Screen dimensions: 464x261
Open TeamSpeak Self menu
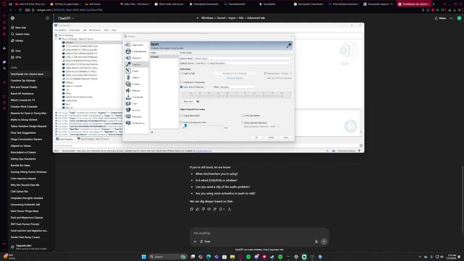(85, 30)
